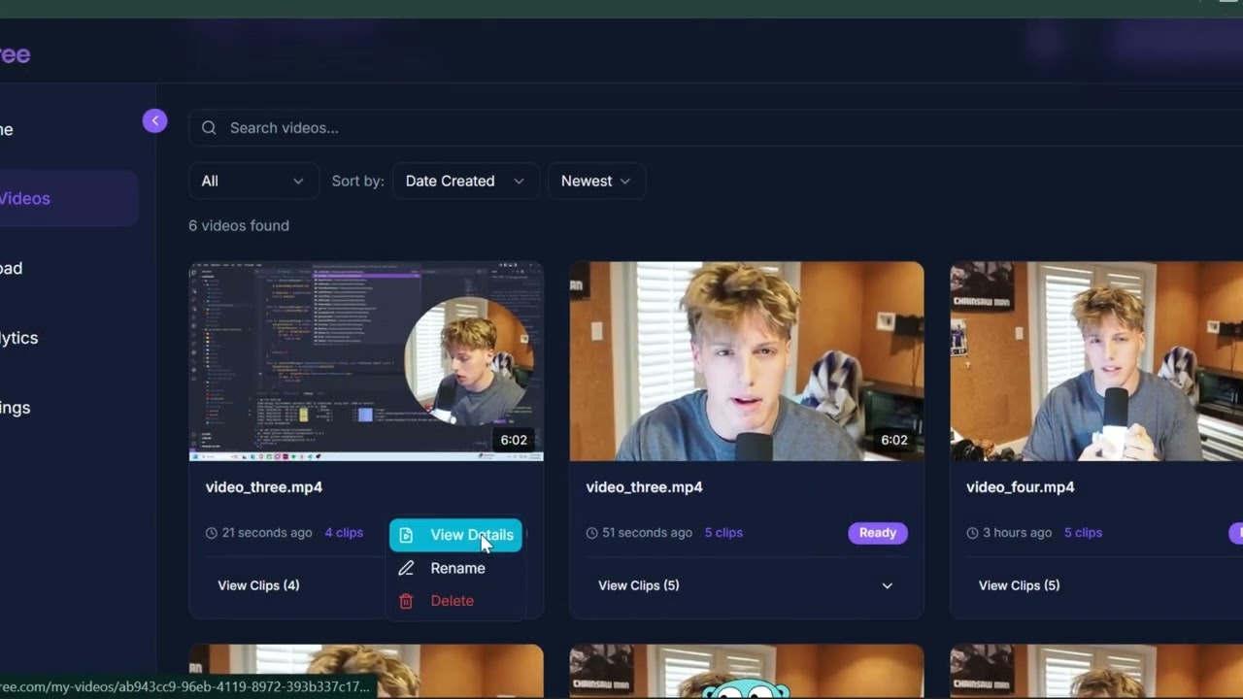
Task: Select Rename from the context menu
Action: pyautogui.click(x=457, y=568)
